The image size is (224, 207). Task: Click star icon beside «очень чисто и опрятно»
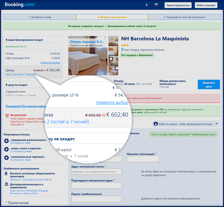click(x=6, y=149)
